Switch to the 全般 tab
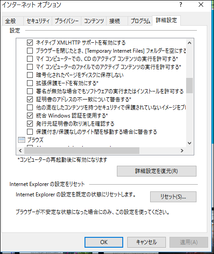The width and height of the screenshot is (214, 254). click(13, 21)
